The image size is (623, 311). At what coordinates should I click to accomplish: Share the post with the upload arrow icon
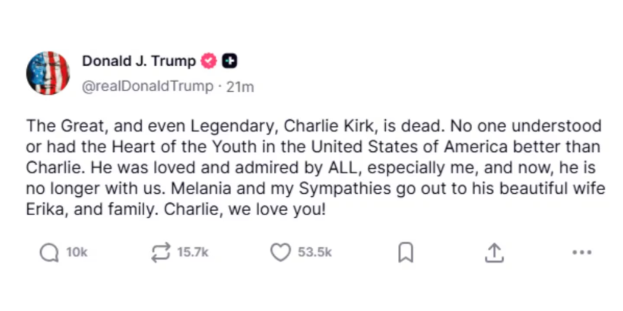(x=494, y=253)
